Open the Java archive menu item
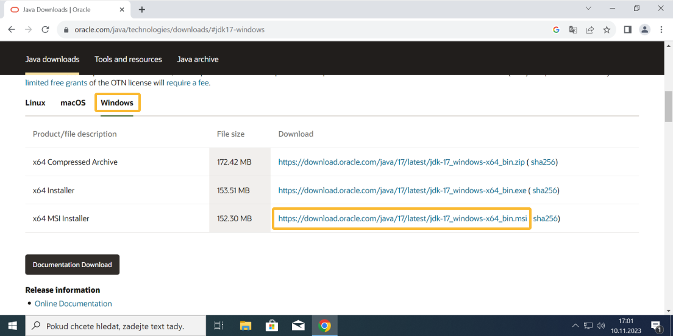 coord(198,59)
